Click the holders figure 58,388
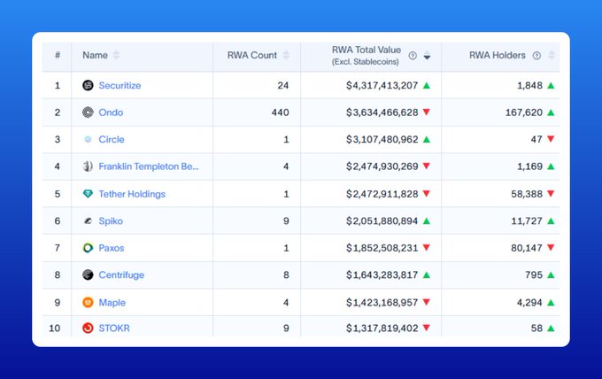Viewport: 602px width, 379px height. pos(527,194)
